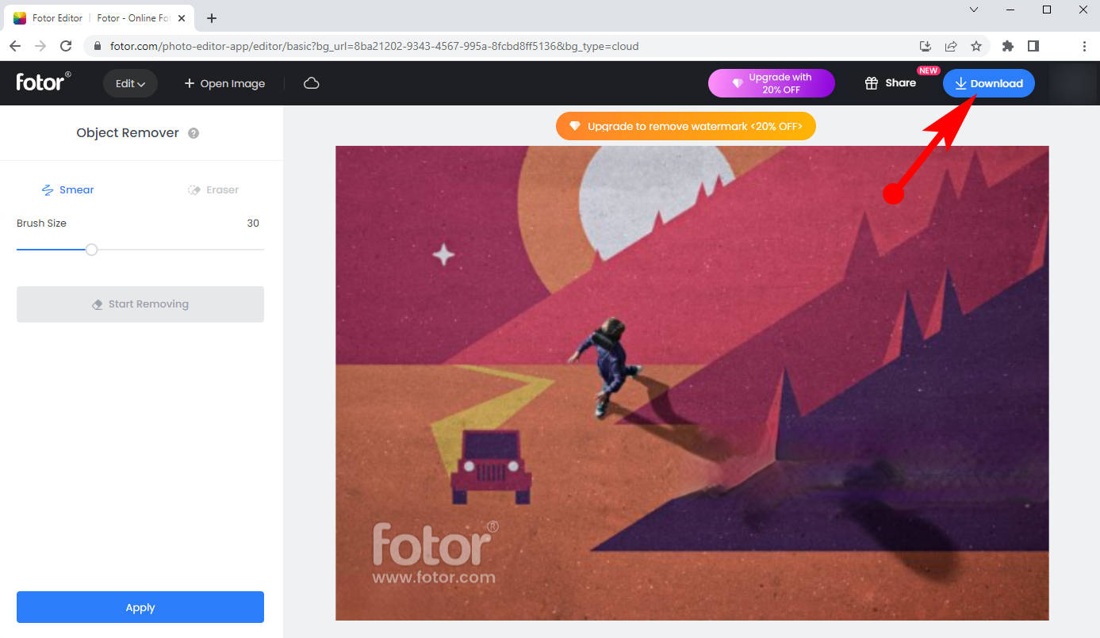
Task: Toggle the browser side panel icon
Action: pos(1033,46)
